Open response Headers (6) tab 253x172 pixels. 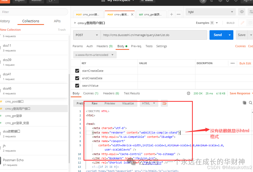coord(111,93)
